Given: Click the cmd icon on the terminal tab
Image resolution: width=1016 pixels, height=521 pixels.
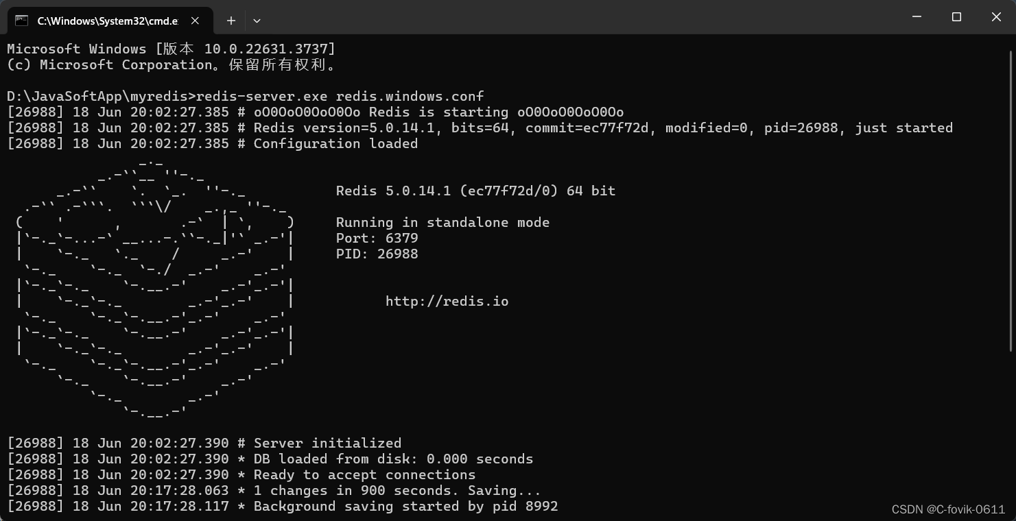Looking at the screenshot, I should [x=21, y=21].
